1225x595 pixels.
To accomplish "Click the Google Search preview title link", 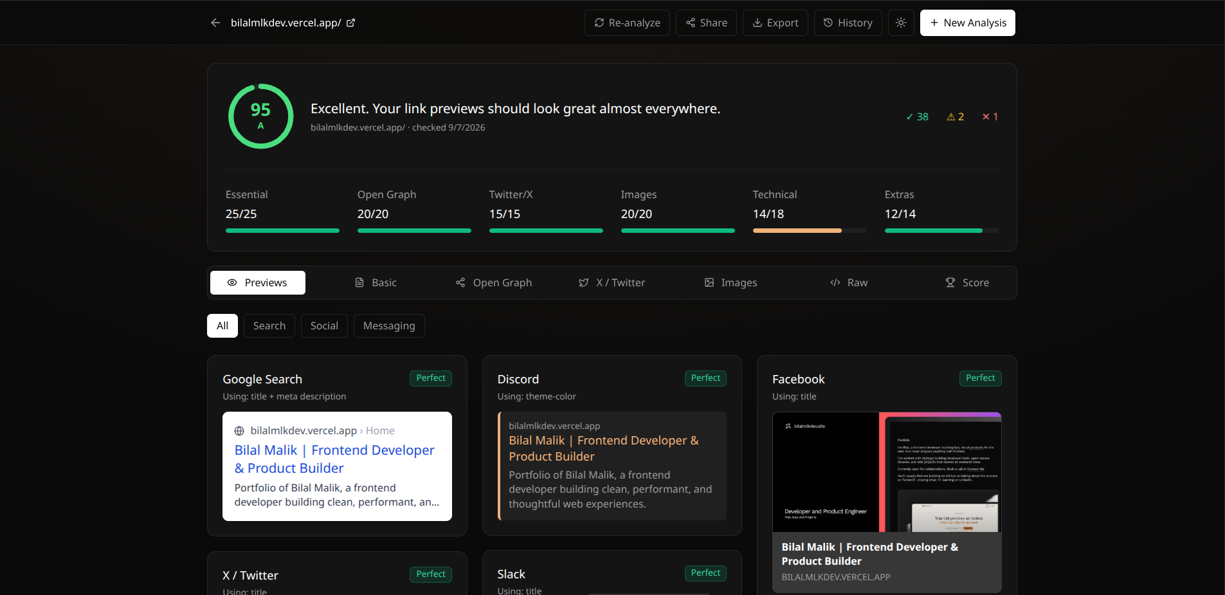I will [334, 459].
